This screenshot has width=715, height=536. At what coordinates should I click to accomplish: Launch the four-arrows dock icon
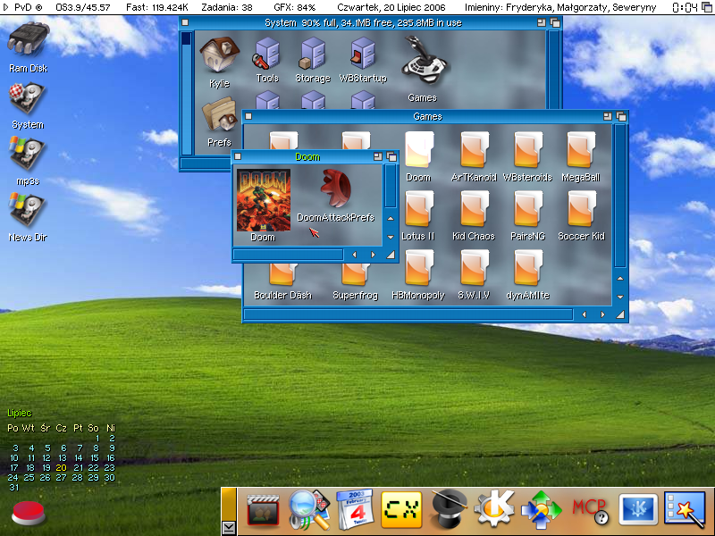point(542,510)
